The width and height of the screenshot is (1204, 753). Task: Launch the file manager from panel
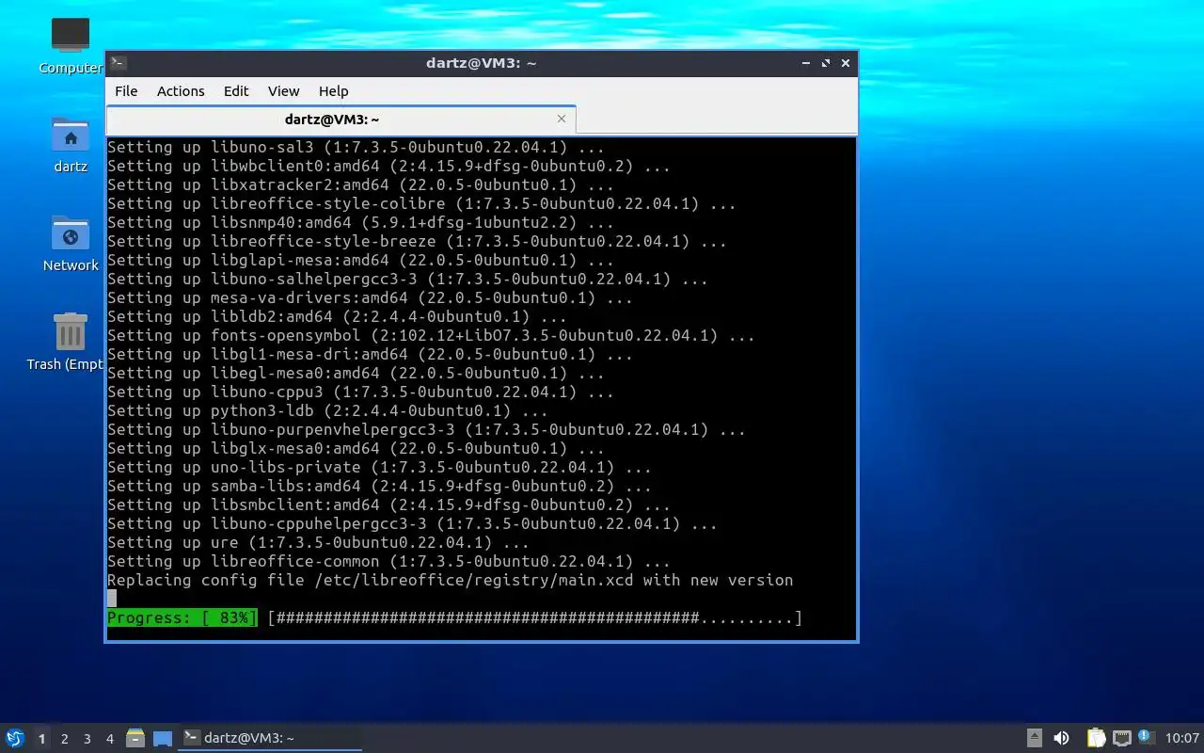point(135,738)
